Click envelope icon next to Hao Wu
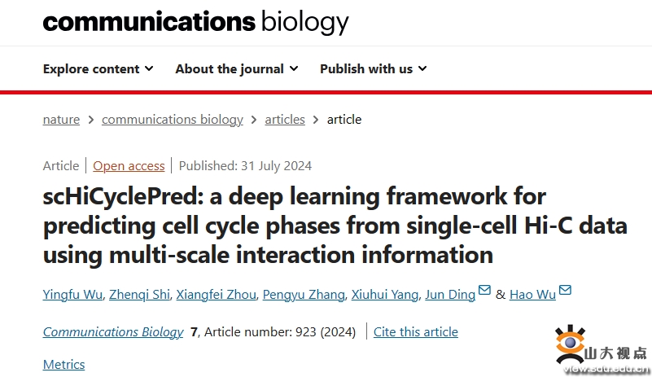652x377 pixels. (x=565, y=291)
